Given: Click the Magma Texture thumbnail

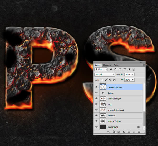Looking at the screenshot, I should (x=103, y=121).
